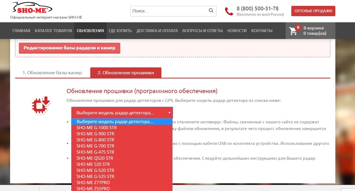The width and height of the screenshot is (355, 191).
Task: Click the search magnifier icon
Action: tap(211, 11)
